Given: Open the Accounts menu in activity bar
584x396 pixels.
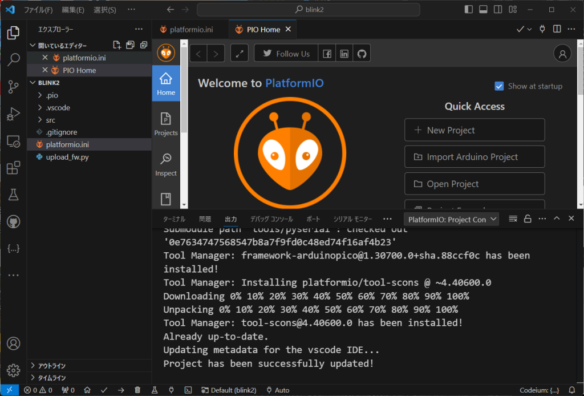Looking at the screenshot, I should [14, 344].
